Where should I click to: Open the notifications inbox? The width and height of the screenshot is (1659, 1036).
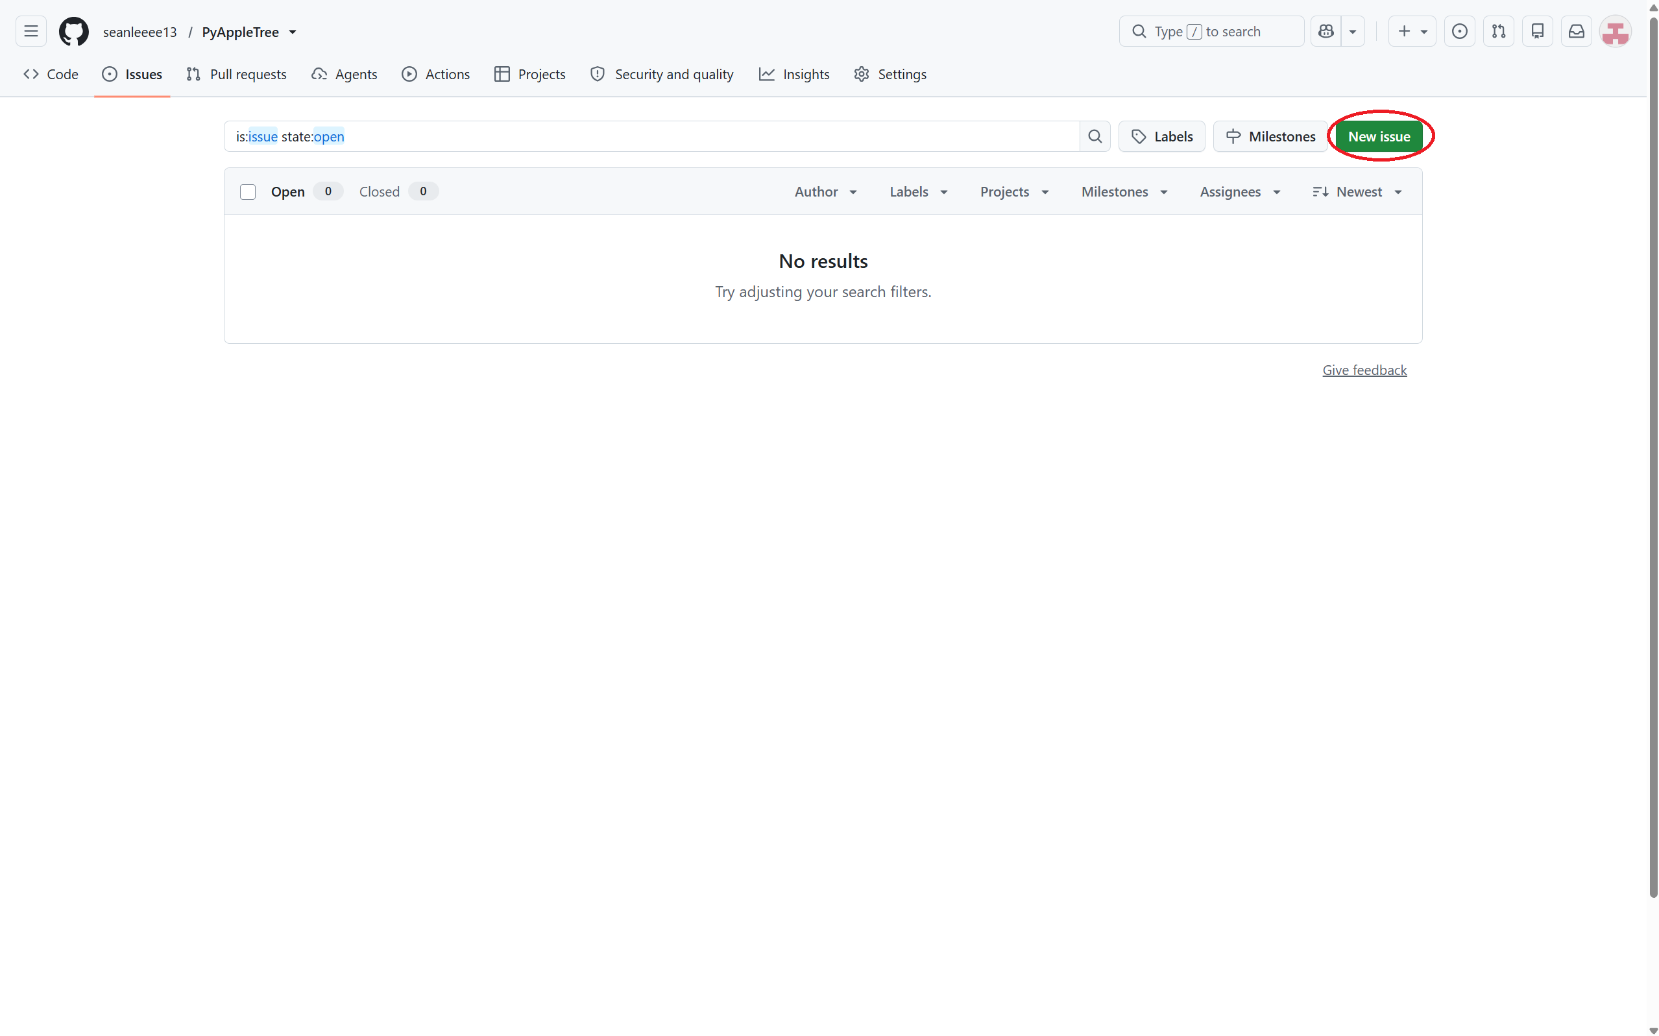[1576, 32]
